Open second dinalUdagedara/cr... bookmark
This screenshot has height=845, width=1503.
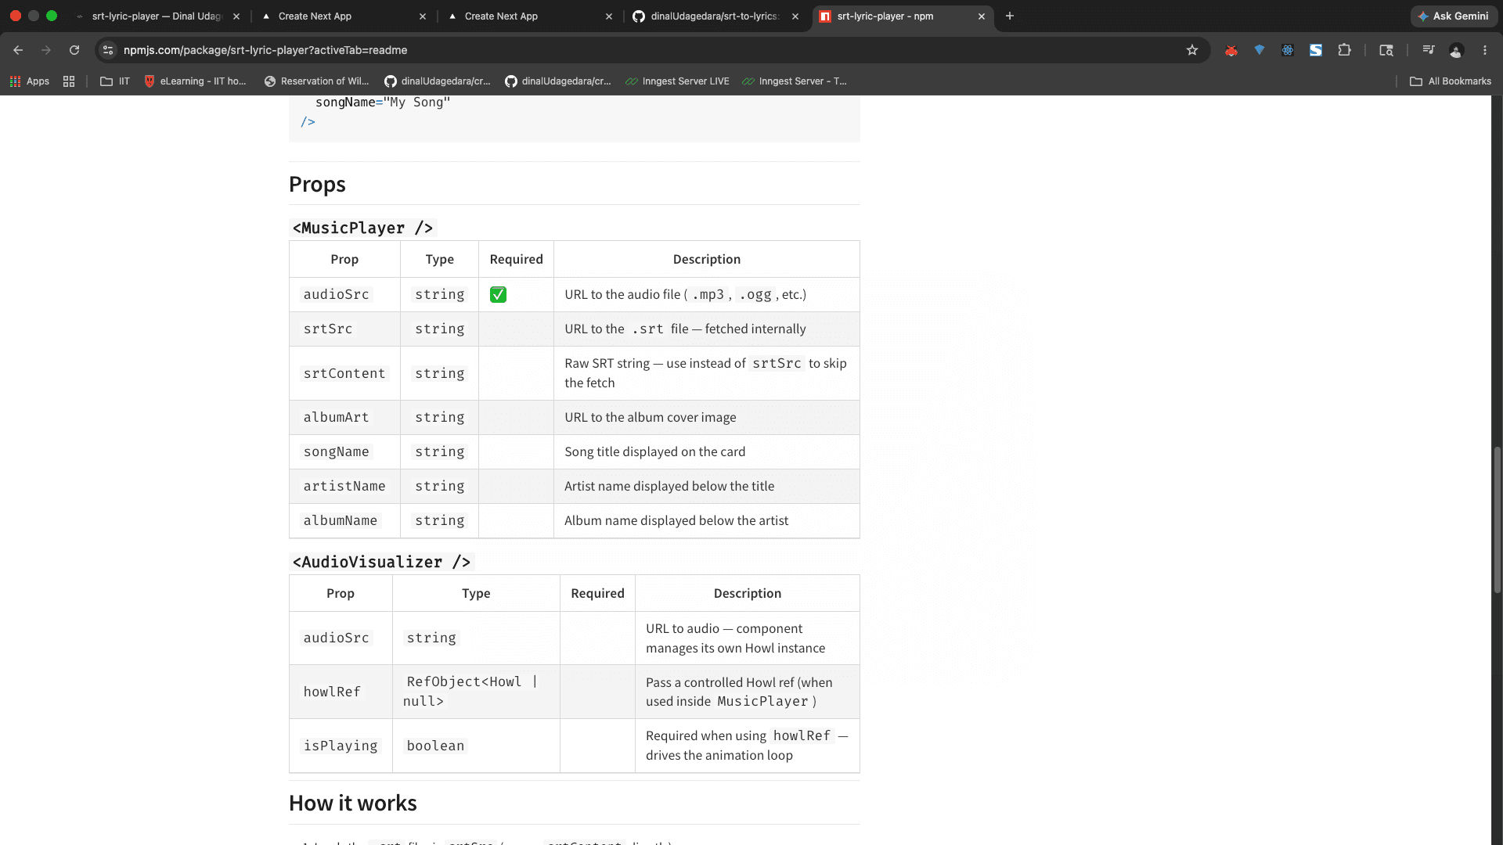pos(558,81)
